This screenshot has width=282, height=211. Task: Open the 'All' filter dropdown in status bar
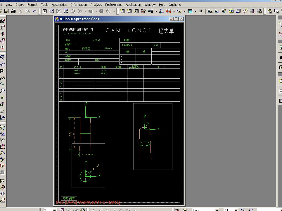pos(236,210)
